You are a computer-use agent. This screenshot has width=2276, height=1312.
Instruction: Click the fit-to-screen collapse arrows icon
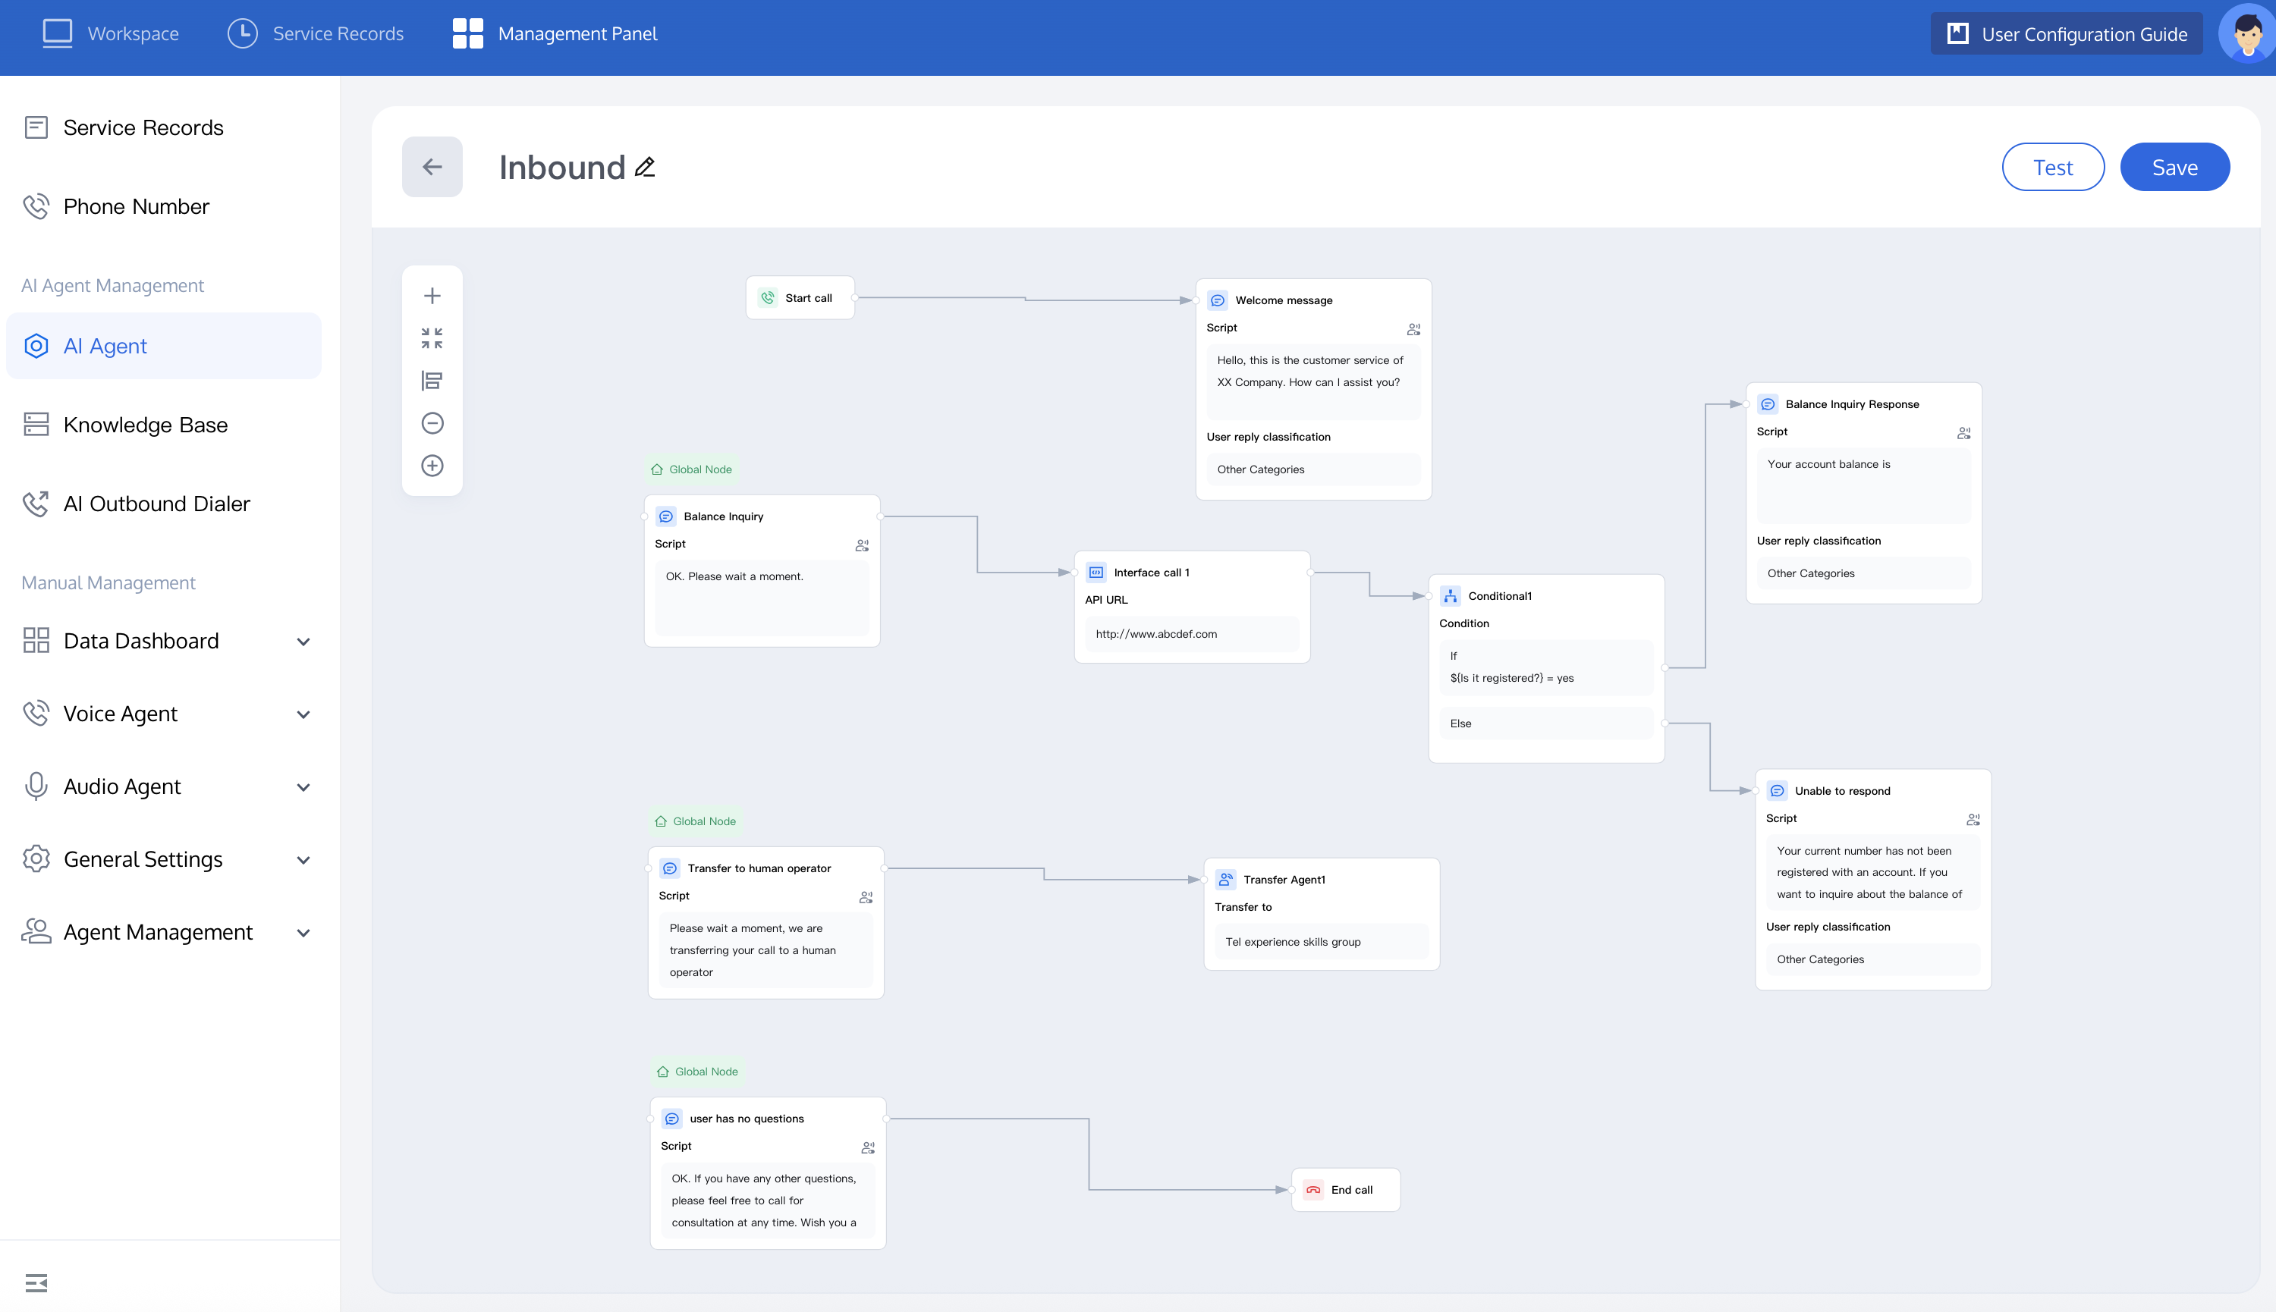pyautogui.click(x=432, y=338)
